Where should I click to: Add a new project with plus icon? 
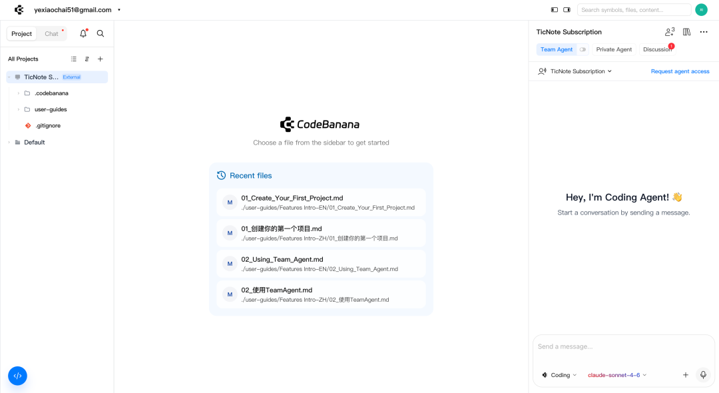[101, 59]
